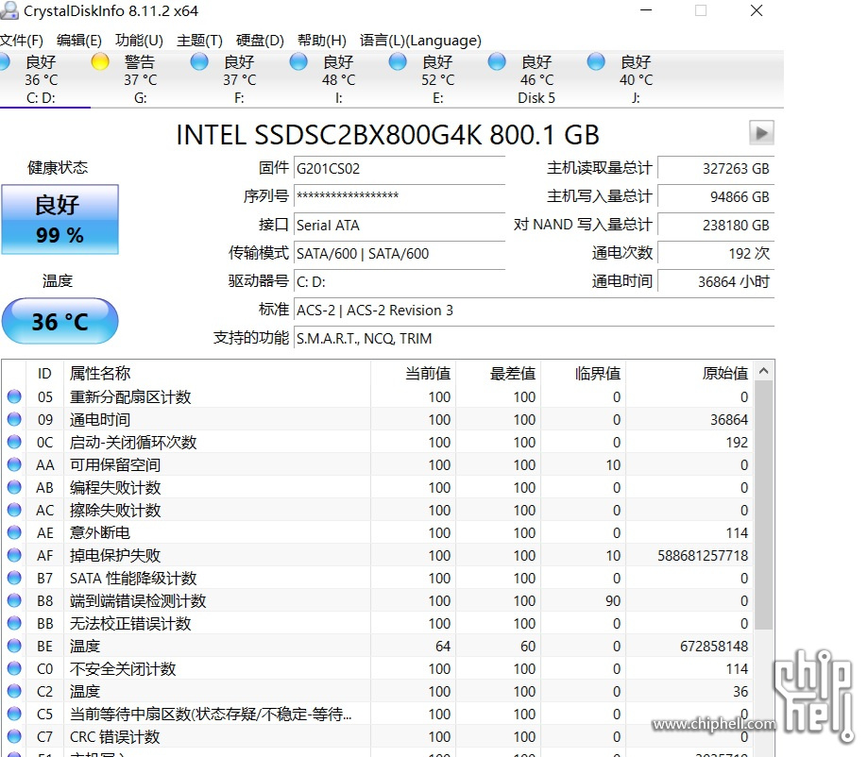Click the 36 °C temperature button
867x757 pixels.
pyautogui.click(x=59, y=321)
